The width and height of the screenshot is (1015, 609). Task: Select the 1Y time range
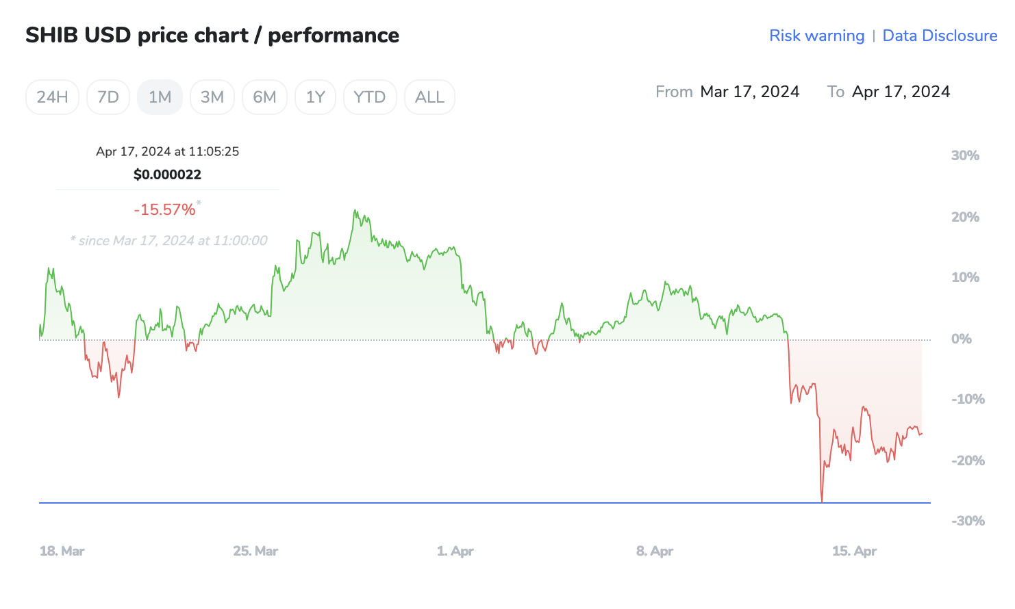coord(315,97)
